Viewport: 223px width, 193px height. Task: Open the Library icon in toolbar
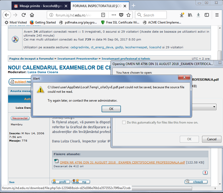pyautogui.click(x=190, y=15)
